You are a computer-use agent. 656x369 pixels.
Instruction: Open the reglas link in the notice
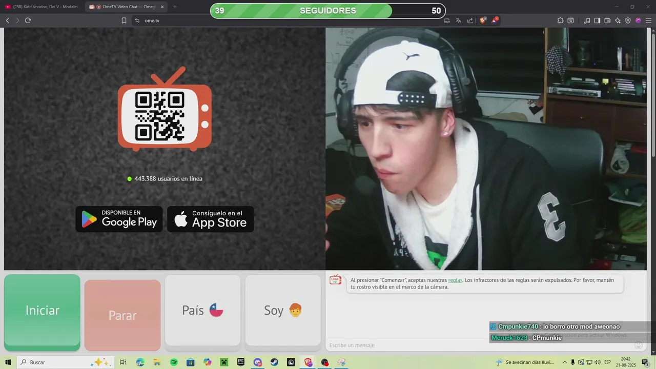(455, 280)
